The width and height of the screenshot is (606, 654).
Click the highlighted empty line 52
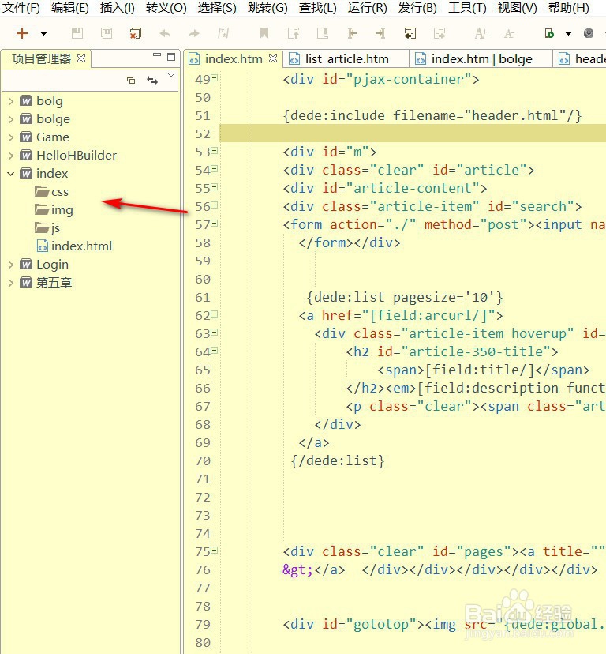point(413,133)
